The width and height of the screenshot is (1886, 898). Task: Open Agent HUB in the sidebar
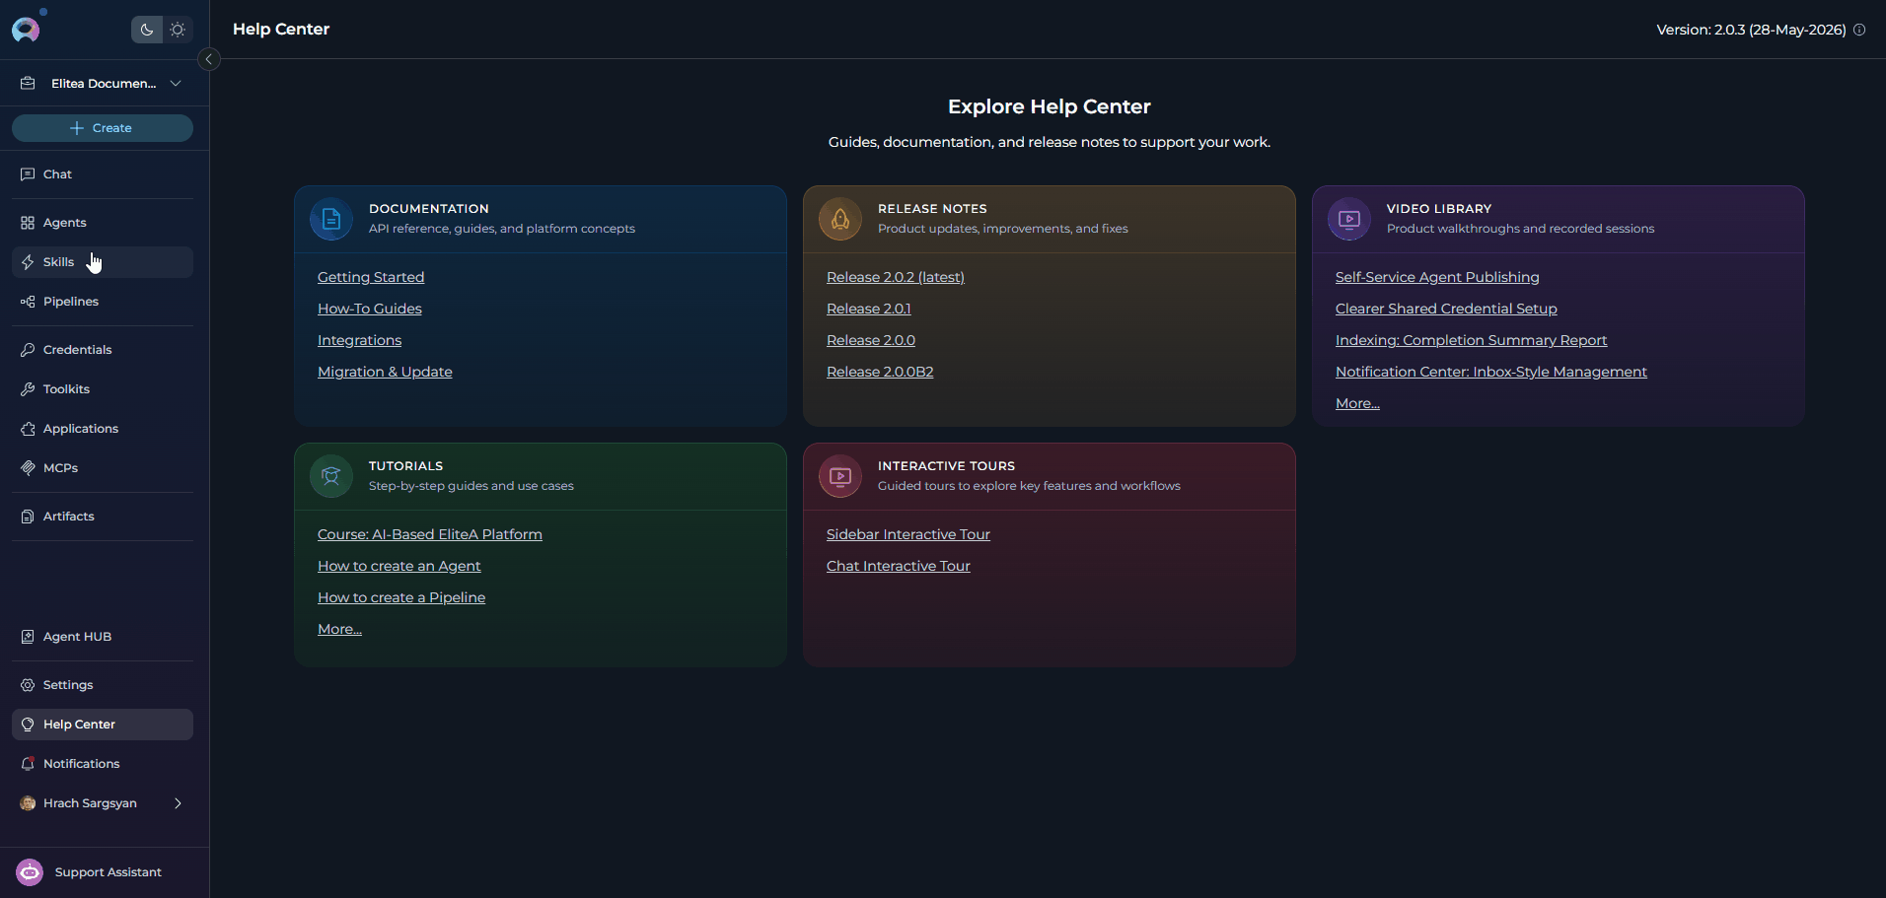pyautogui.click(x=103, y=637)
